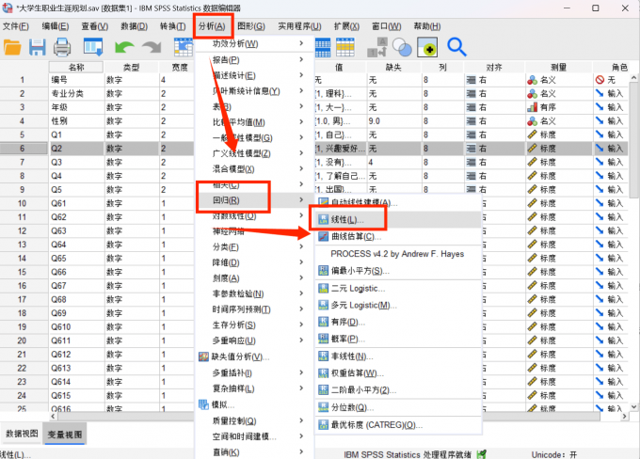Open the 窗口 menu
640x459 pixels.
387,26
